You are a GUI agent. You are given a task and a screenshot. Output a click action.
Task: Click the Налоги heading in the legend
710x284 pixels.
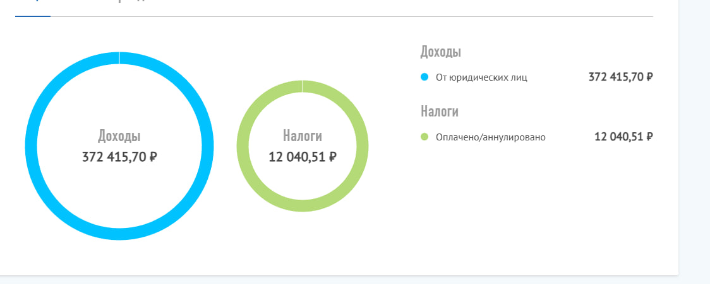(x=439, y=112)
